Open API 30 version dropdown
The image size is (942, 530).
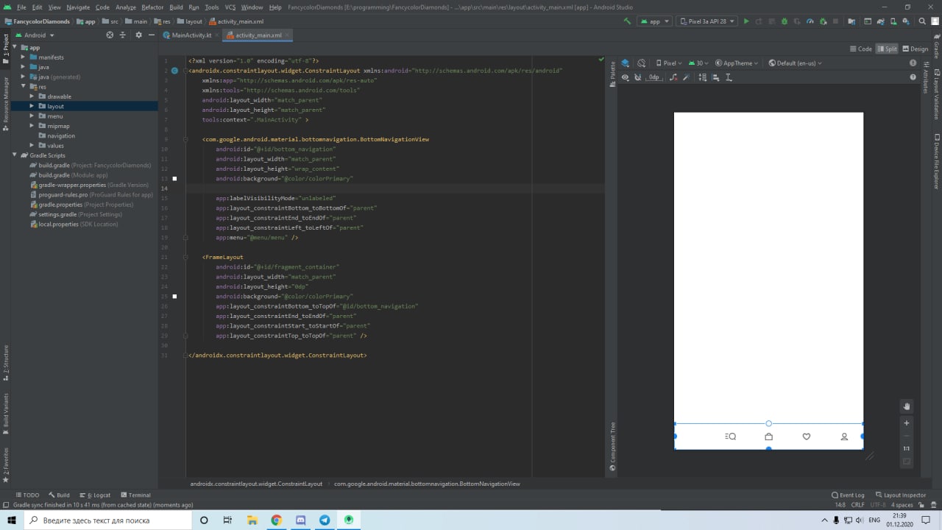pos(698,63)
